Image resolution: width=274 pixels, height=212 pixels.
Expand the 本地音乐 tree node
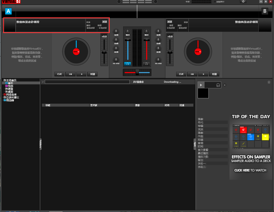[x=2, y=80]
